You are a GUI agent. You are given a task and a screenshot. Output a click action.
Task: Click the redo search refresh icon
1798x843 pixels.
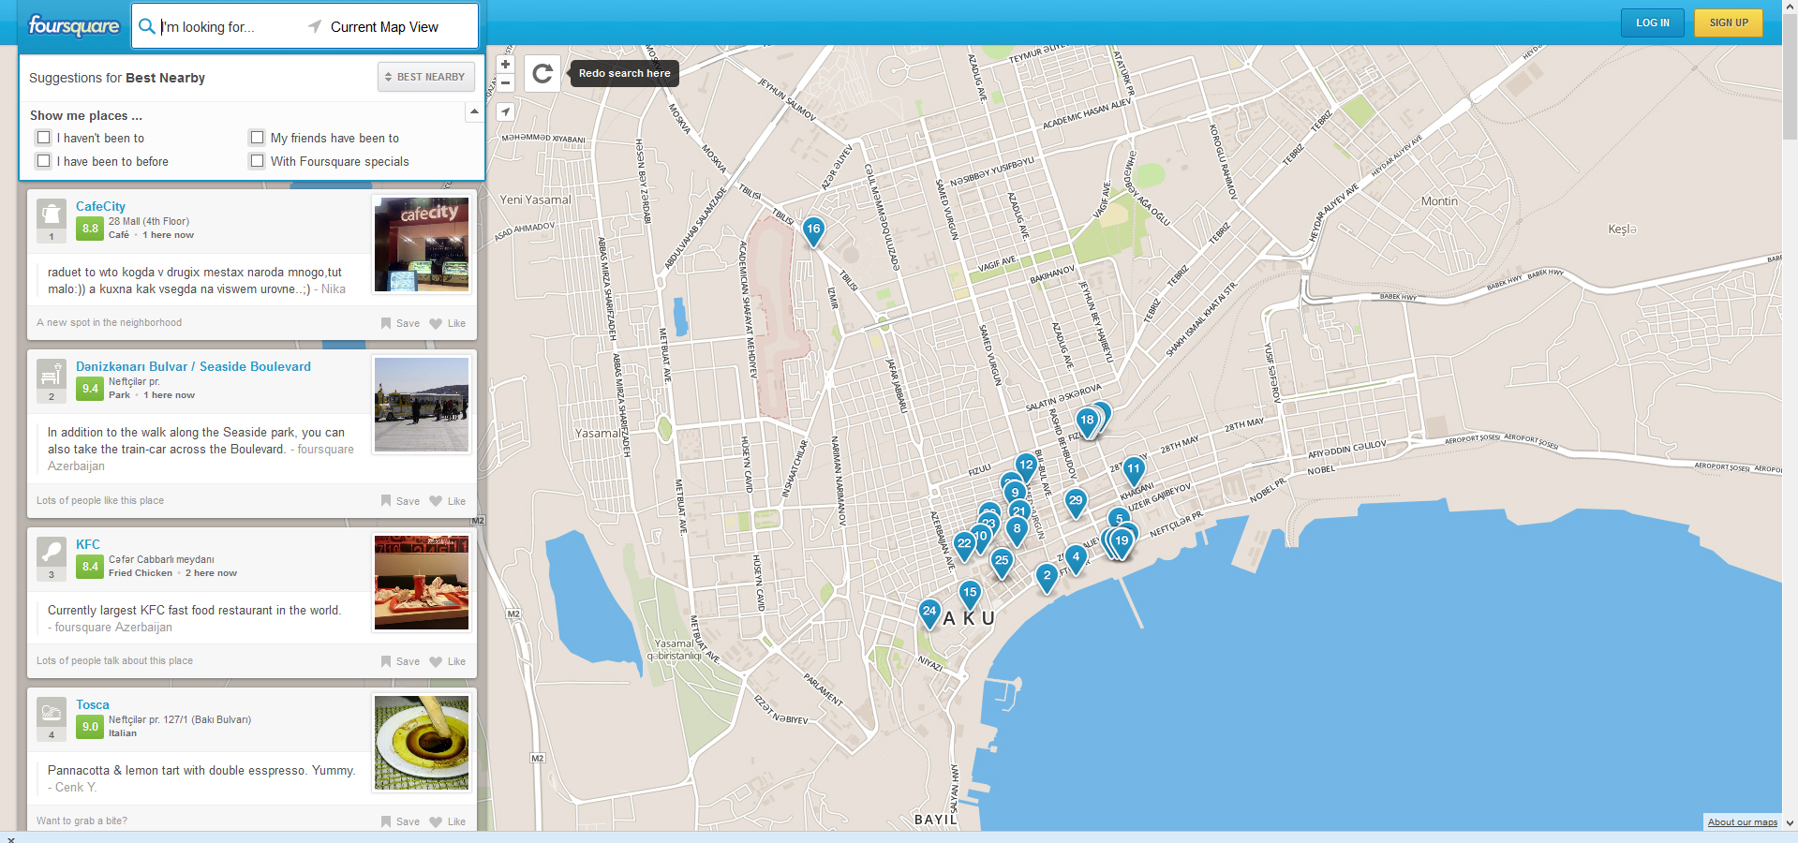tap(542, 73)
